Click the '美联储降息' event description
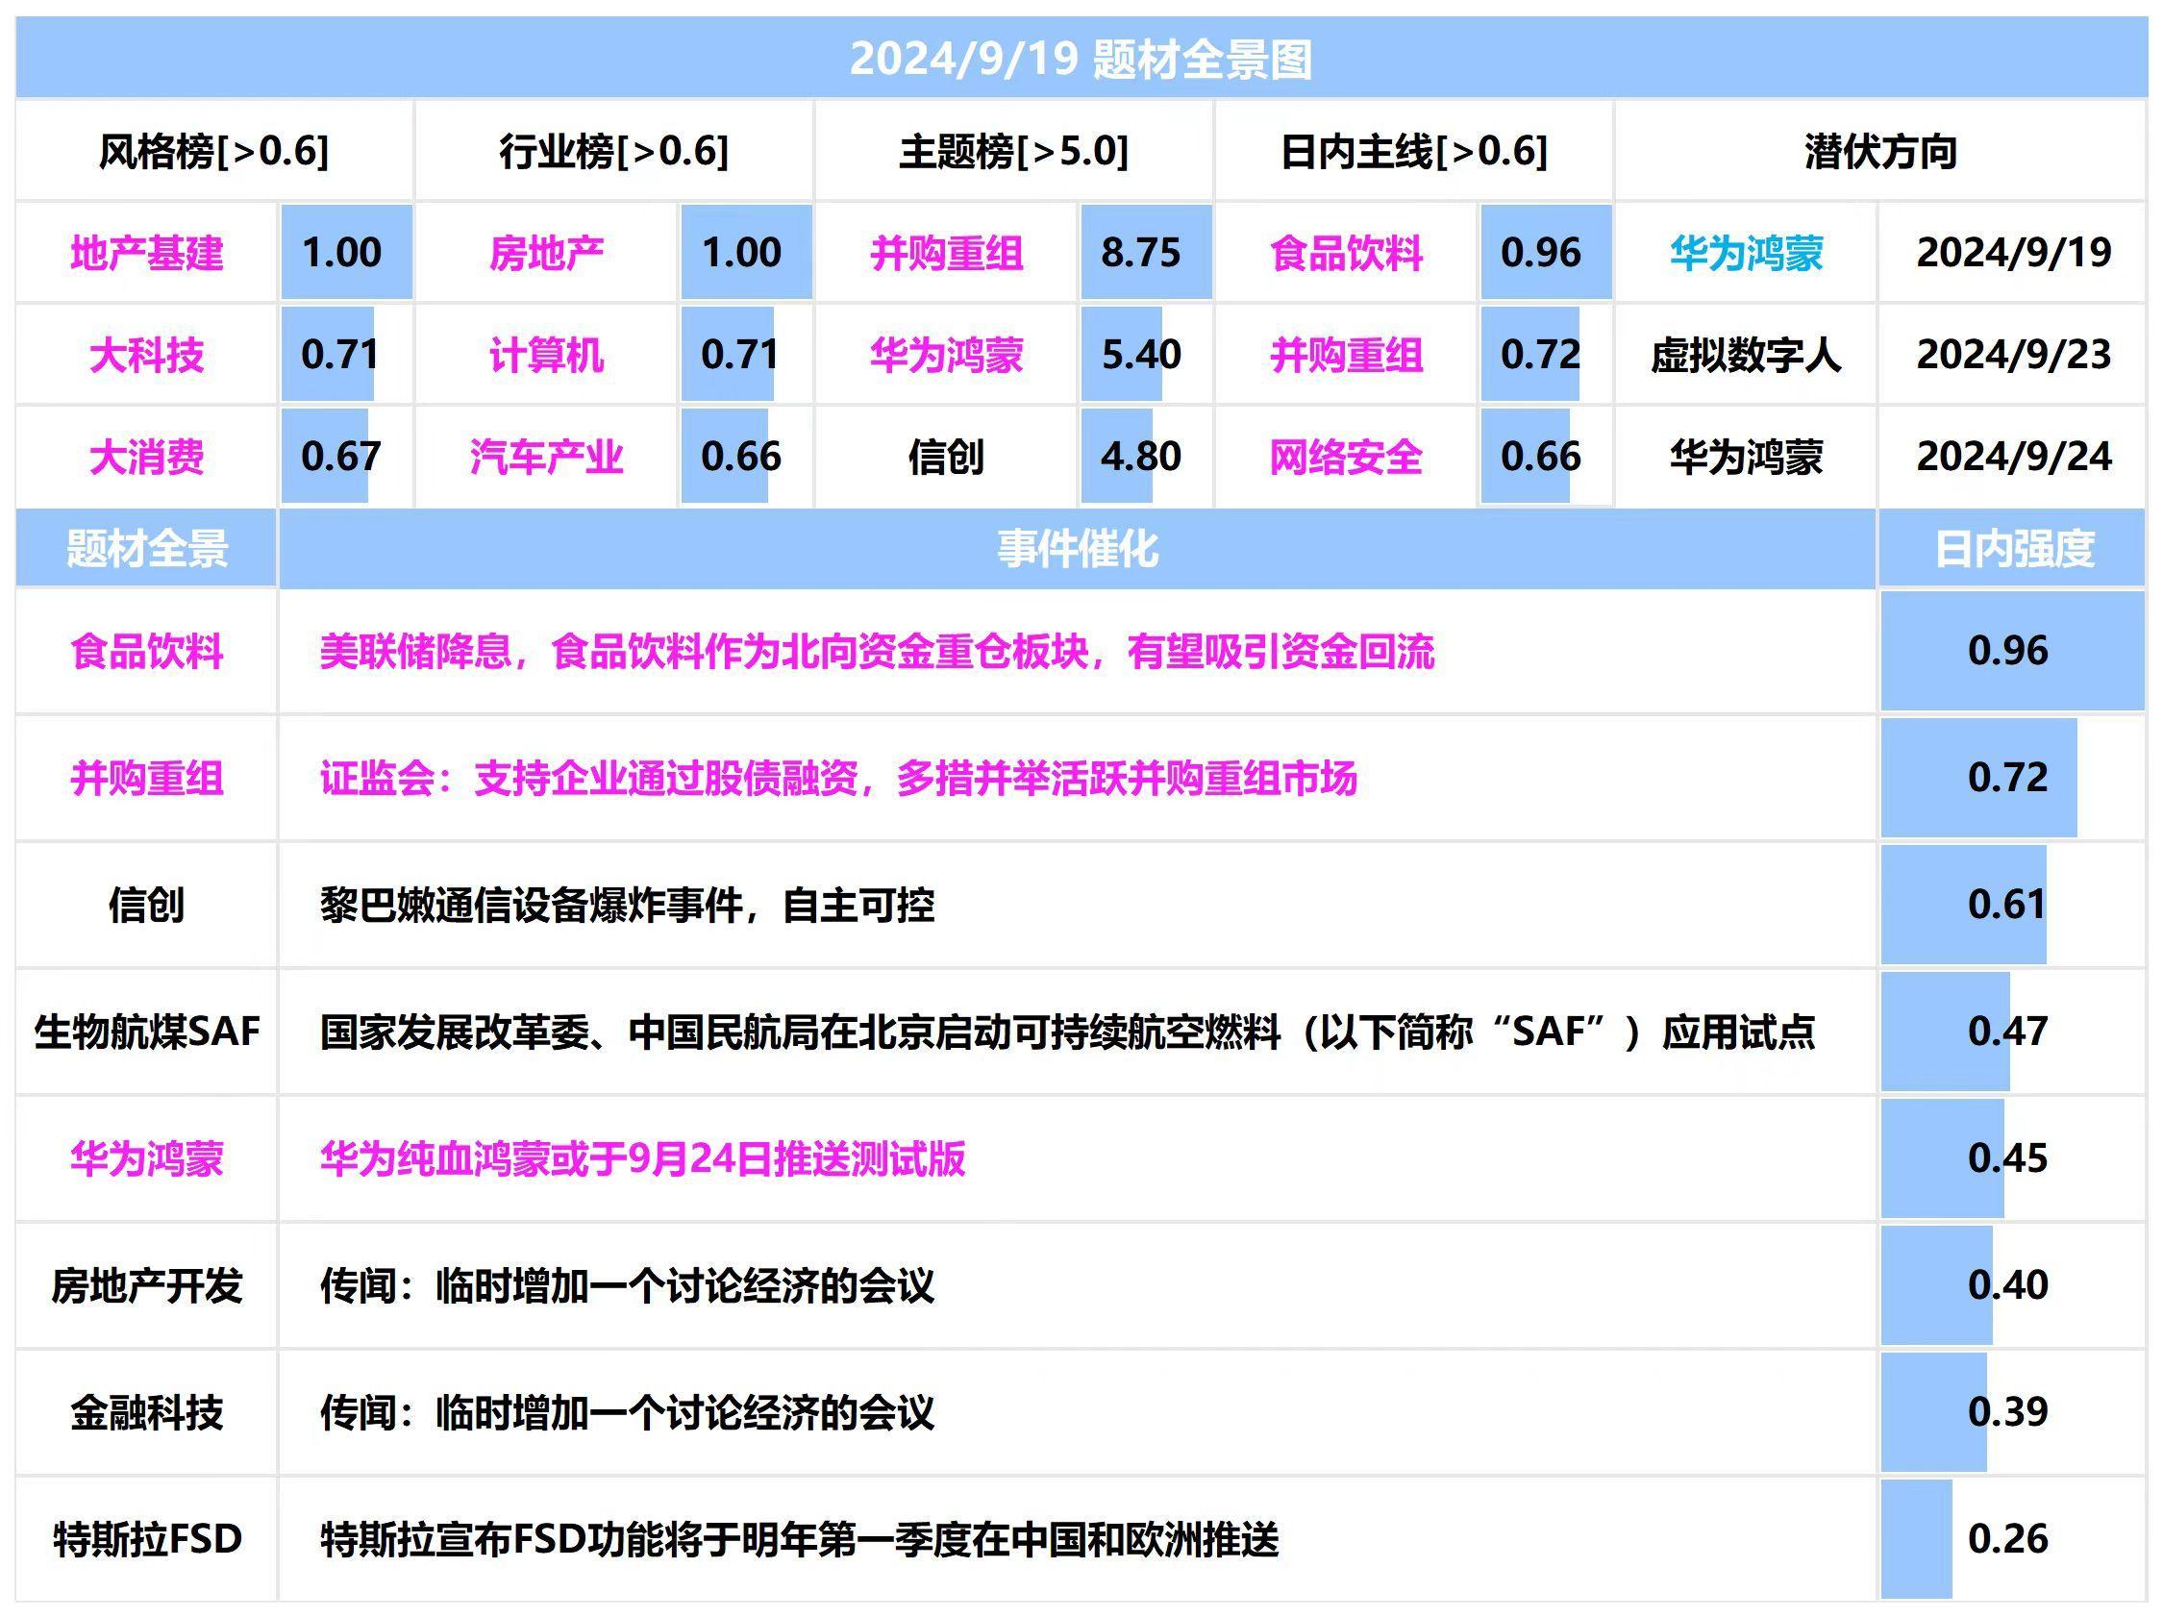This screenshot has width=2163, height=1617. coord(877,651)
